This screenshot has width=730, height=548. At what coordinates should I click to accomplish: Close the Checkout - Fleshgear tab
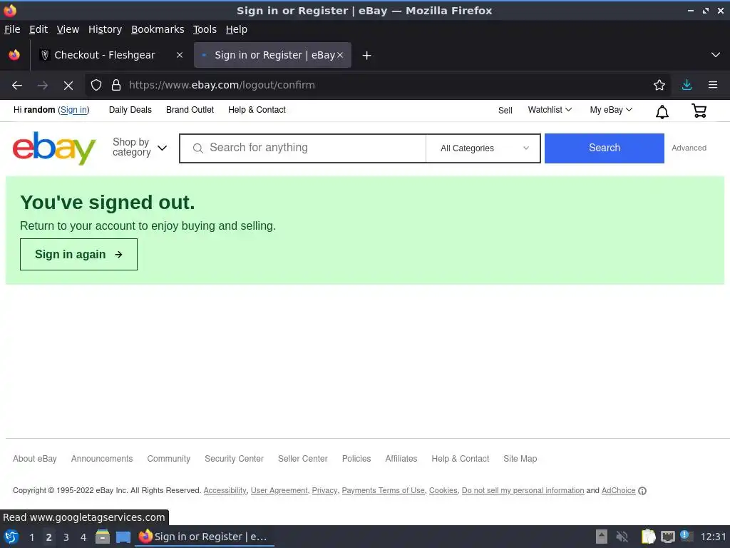click(x=180, y=55)
